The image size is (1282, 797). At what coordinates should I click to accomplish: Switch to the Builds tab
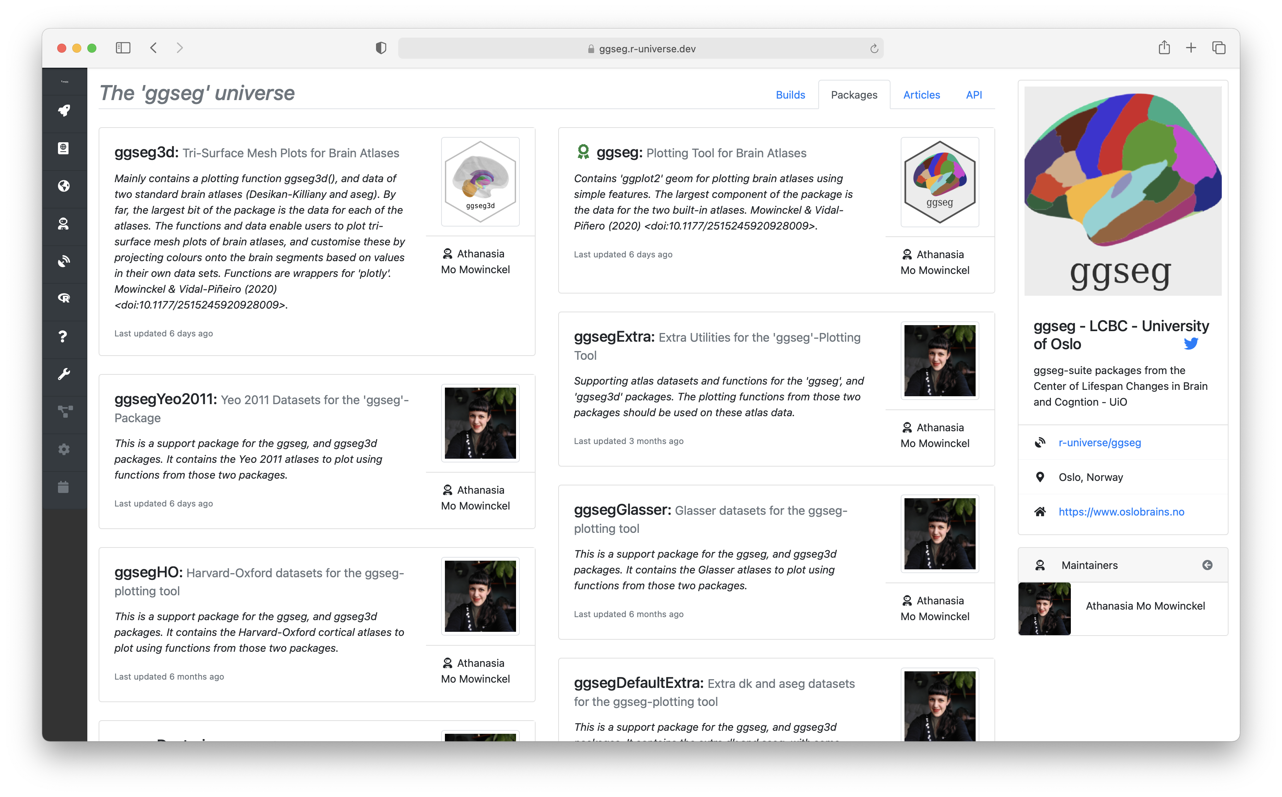pos(790,95)
